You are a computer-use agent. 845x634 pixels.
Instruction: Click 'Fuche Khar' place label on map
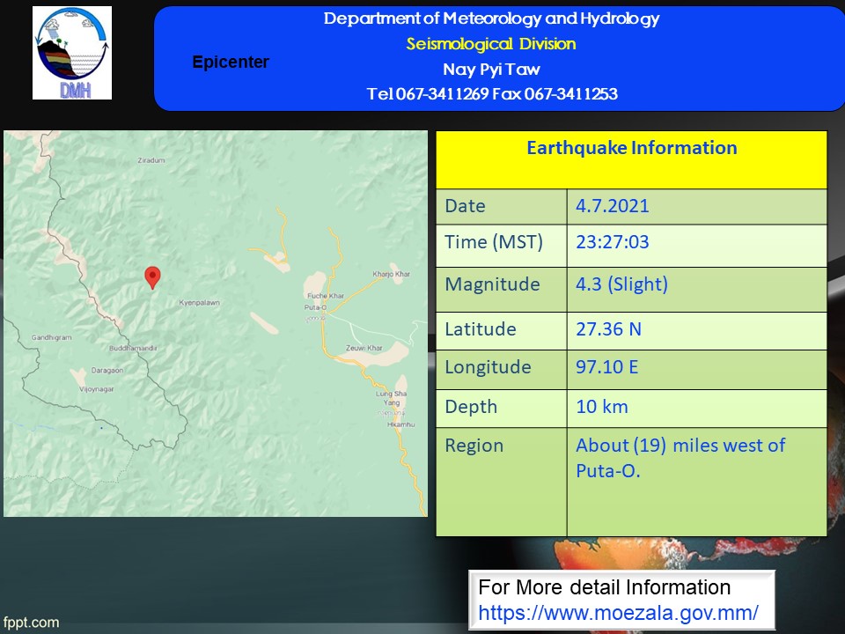click(x=326, y=296)
